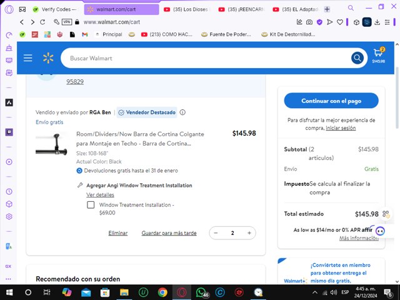Viewport: 400px width, 300px height.
Task: Open the player icon in sidebar
Action: pos(9,162)
